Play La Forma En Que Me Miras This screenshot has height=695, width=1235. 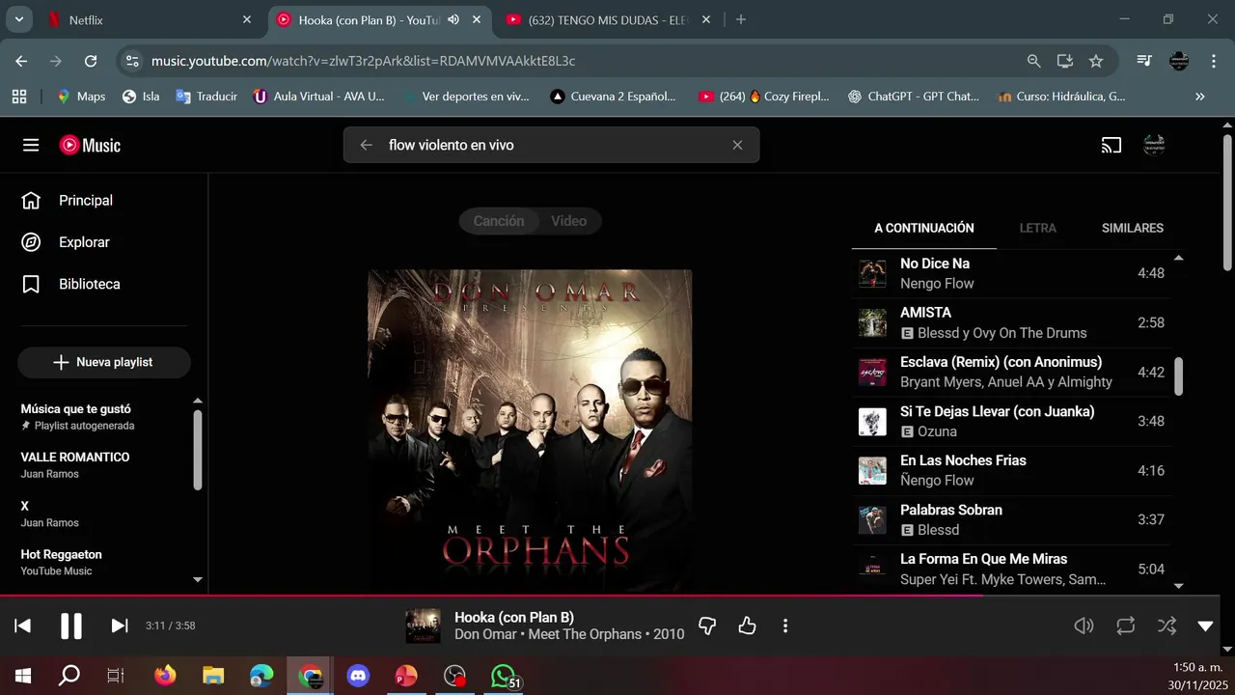pyautogui.click(x=1012, y=569)
